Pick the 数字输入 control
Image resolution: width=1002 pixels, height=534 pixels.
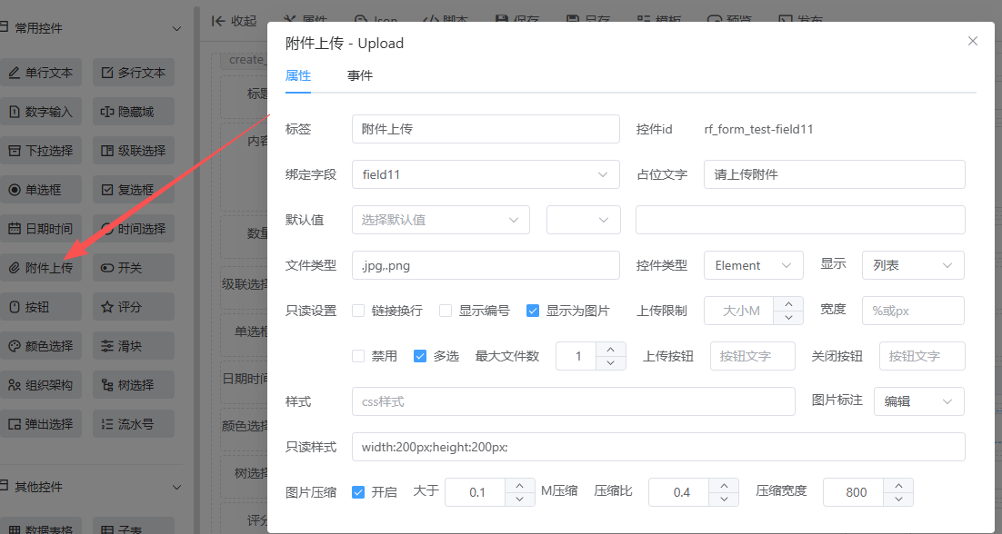pos(41,112)
